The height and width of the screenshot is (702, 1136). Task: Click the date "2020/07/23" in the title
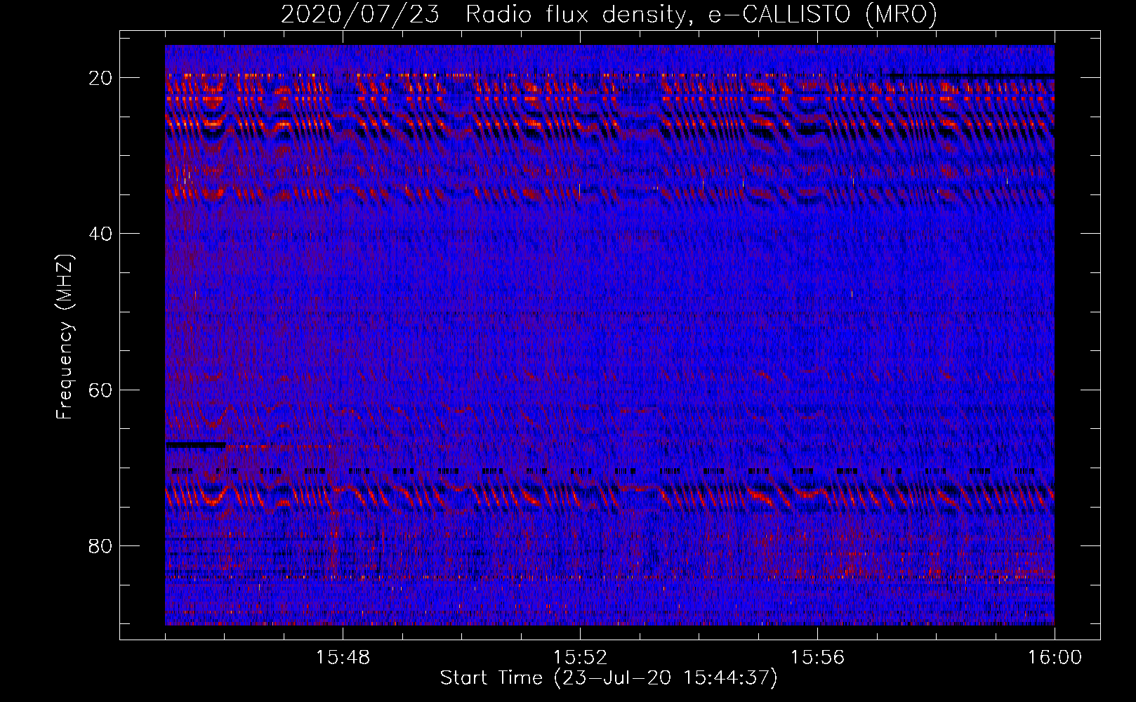click(360, 14)
